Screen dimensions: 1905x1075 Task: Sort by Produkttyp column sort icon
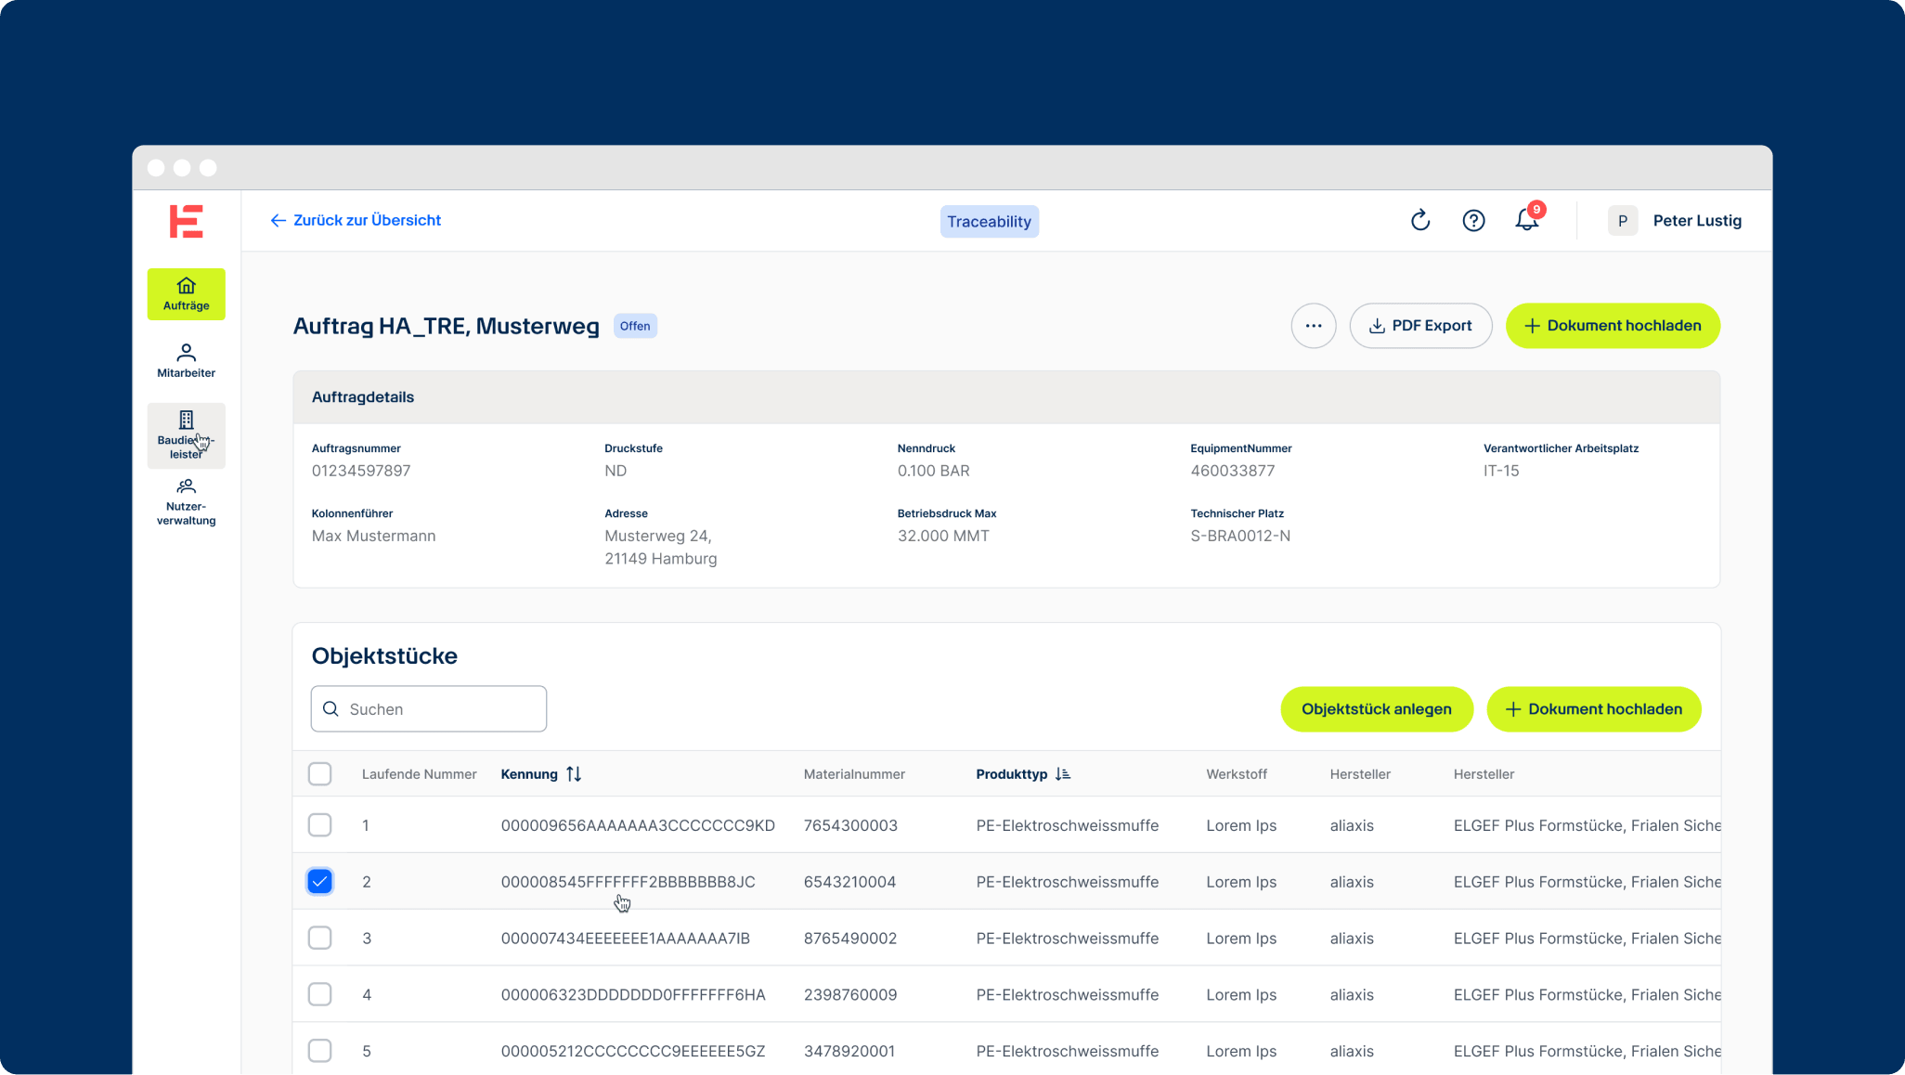tap(1063, 774)
